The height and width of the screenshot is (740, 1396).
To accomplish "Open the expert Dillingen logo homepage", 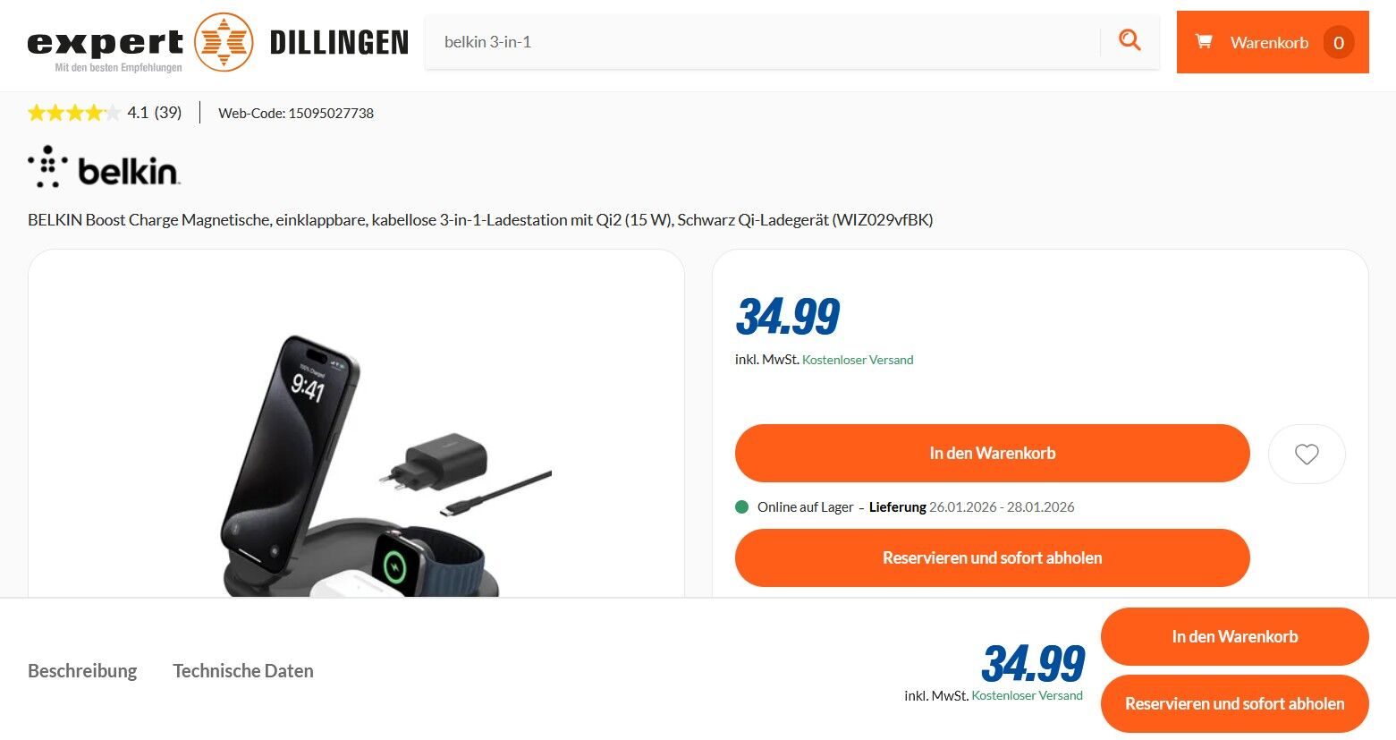I will (x=217, y=42).
